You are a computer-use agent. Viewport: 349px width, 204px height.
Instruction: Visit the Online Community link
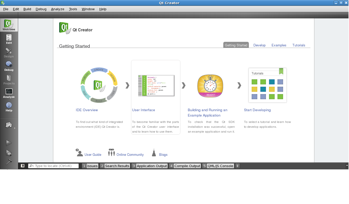pyautogui.click(x=130, y=155)
